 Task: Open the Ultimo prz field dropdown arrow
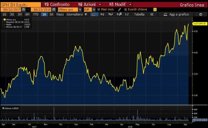coord(80,10)
